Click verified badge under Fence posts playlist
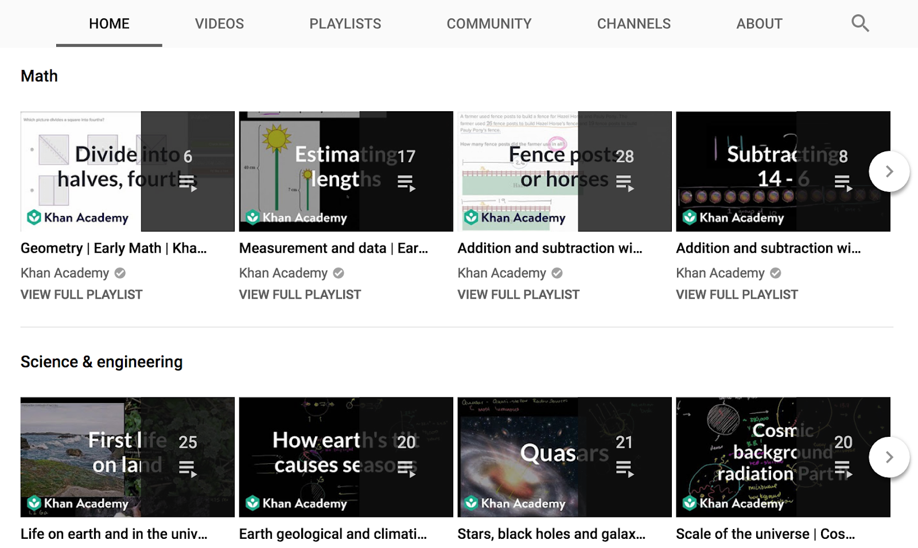Image resolution: width=918 pixels, height=548 pixels. [x=557, y=273]
